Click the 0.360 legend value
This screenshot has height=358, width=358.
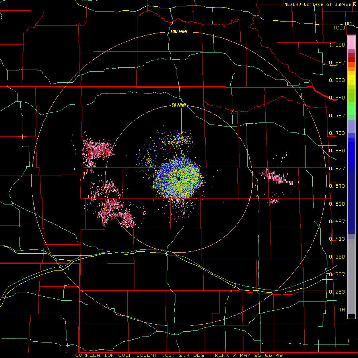[x=337, y=257]
